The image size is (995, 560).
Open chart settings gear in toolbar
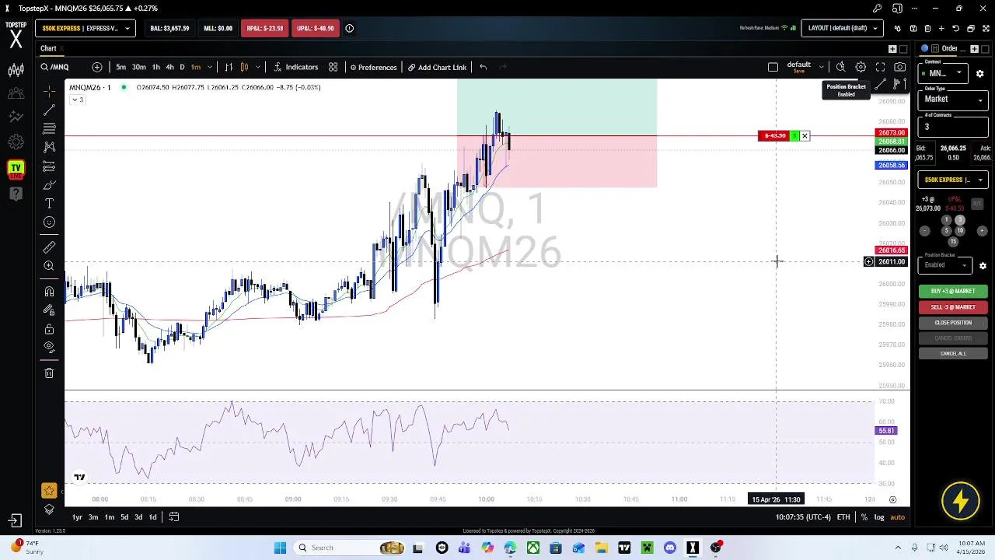(x=861, y=67)
